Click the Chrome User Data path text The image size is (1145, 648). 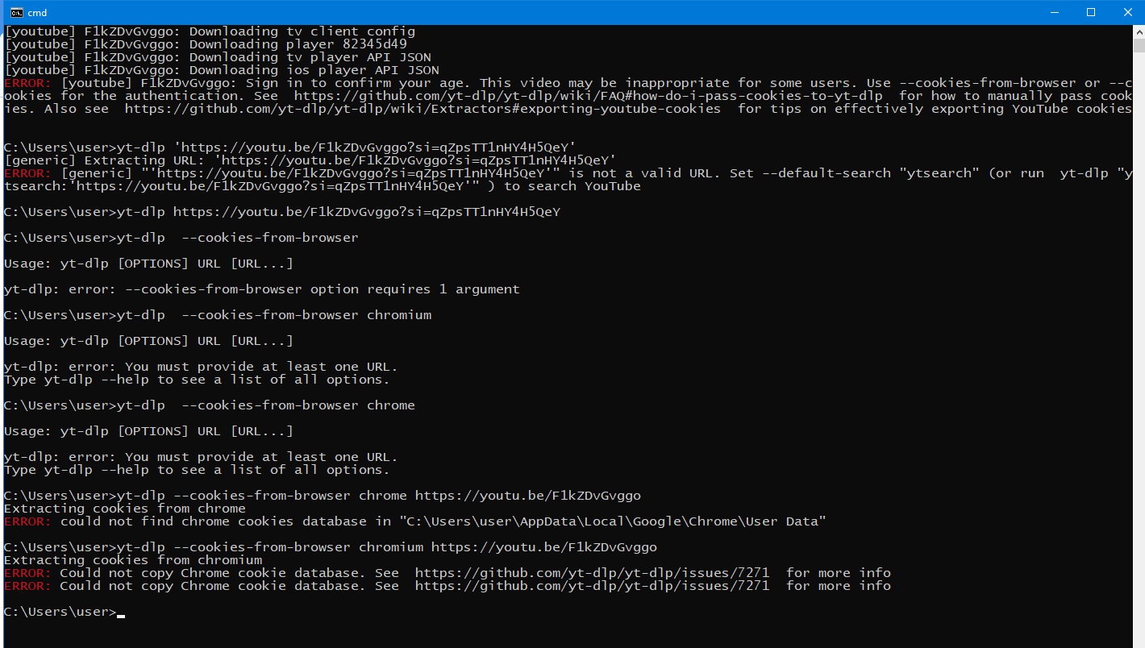tap(613, 521)
